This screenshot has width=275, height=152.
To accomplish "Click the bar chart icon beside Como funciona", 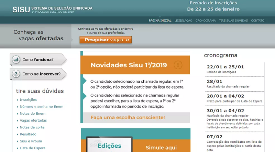I will [x=16, y=59].
